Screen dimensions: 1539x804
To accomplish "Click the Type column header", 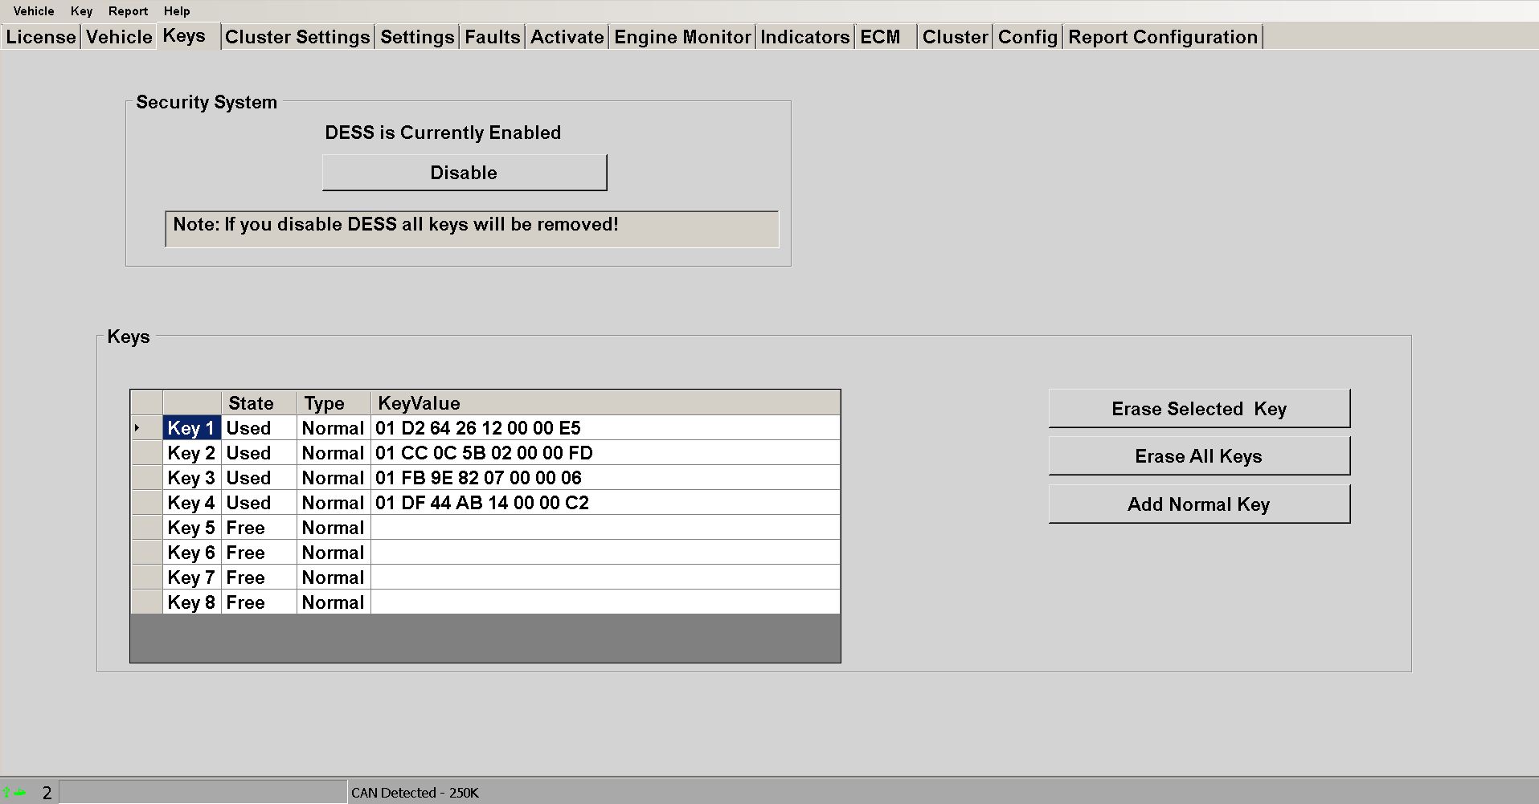I will (x=334, y=403).
